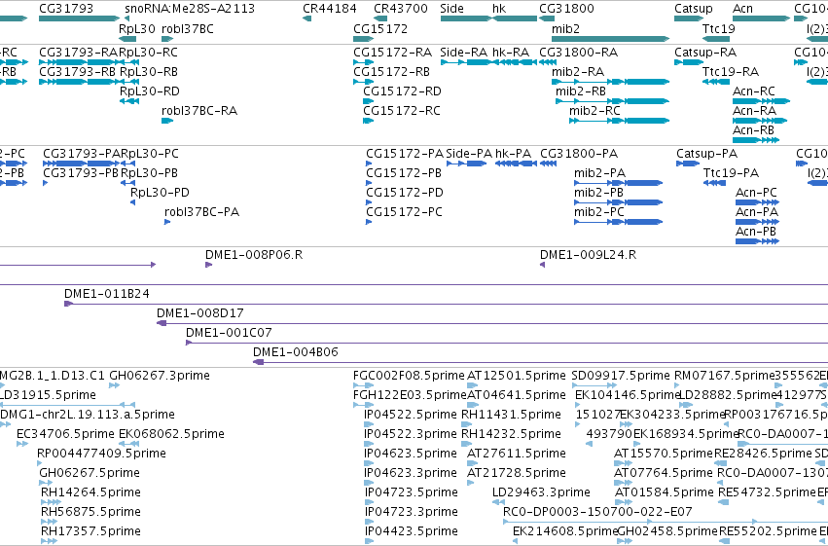Select transcript robl37BC-RA
The height and width of the screenshot is (546, 828).
(199, 110)
